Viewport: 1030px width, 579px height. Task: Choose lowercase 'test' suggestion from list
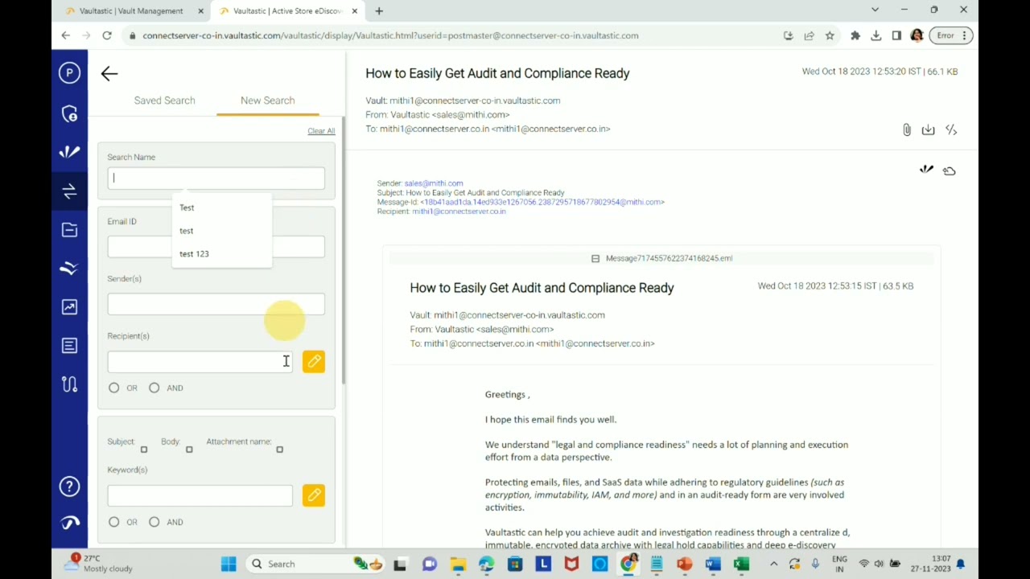tap(222, 231)
